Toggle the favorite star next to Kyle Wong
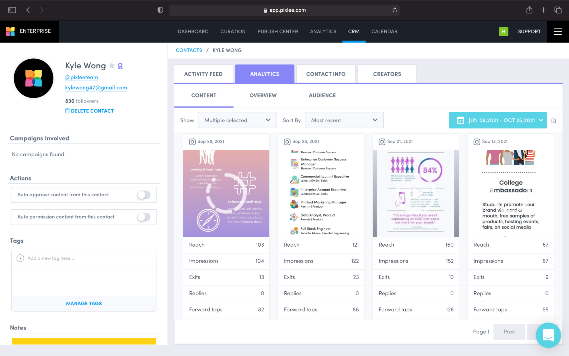 point(112,65)
